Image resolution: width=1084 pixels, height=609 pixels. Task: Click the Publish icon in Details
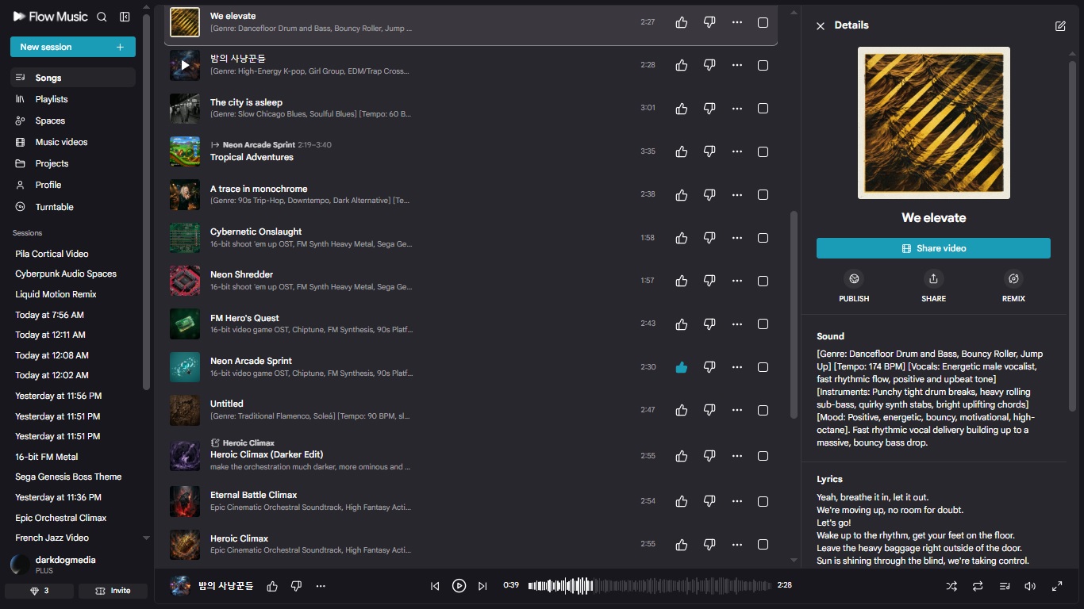854,278
